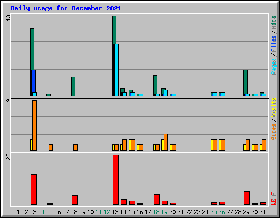
Task: Select the tall orange sites bar on day 3
Action: point(34,125)
